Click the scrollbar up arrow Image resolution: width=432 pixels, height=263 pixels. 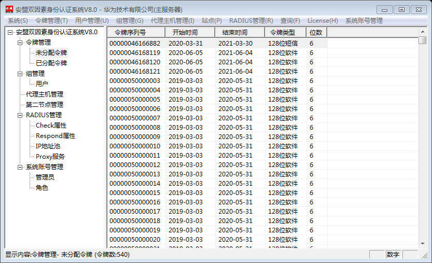[x=423, y=32]
